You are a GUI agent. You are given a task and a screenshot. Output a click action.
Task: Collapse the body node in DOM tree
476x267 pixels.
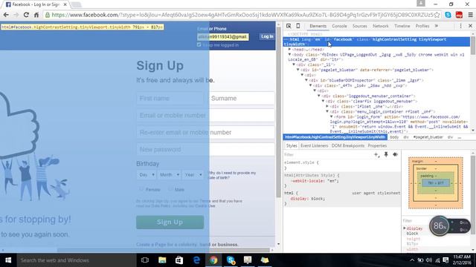coord(289,54)
